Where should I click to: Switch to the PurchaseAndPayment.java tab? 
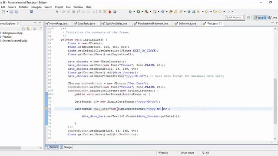pyautogui.click(x=153, y=23)
